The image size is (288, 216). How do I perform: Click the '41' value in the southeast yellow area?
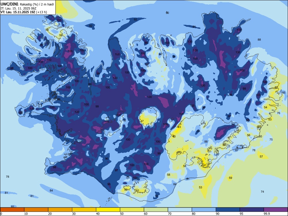[204, 165]
